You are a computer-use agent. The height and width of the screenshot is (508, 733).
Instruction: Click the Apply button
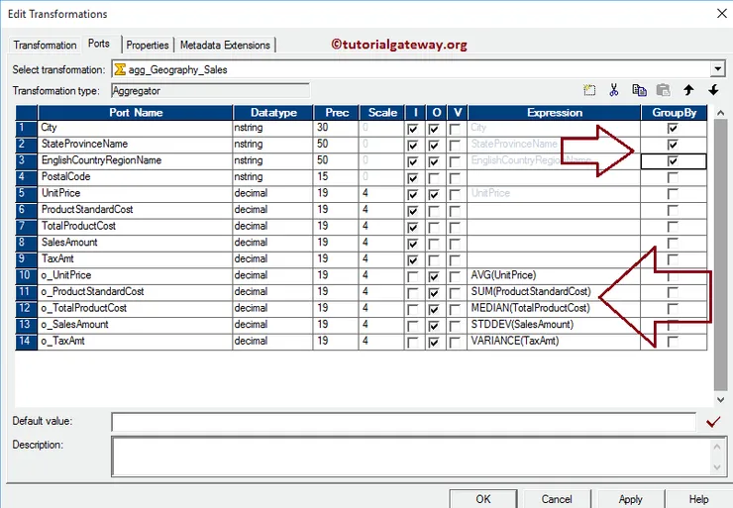pos(630,499)
